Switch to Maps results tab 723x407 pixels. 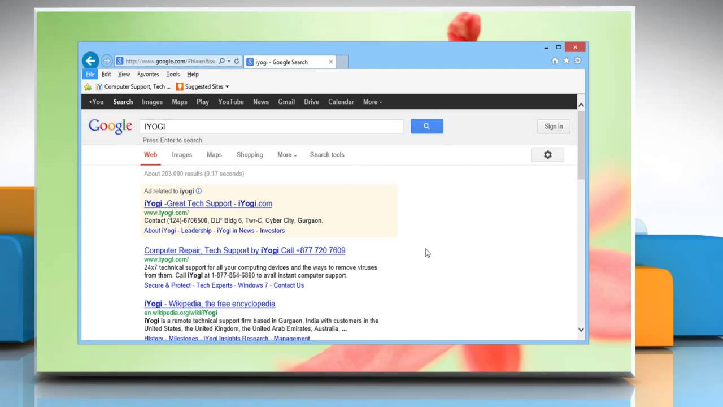click(x=214, y=155)
